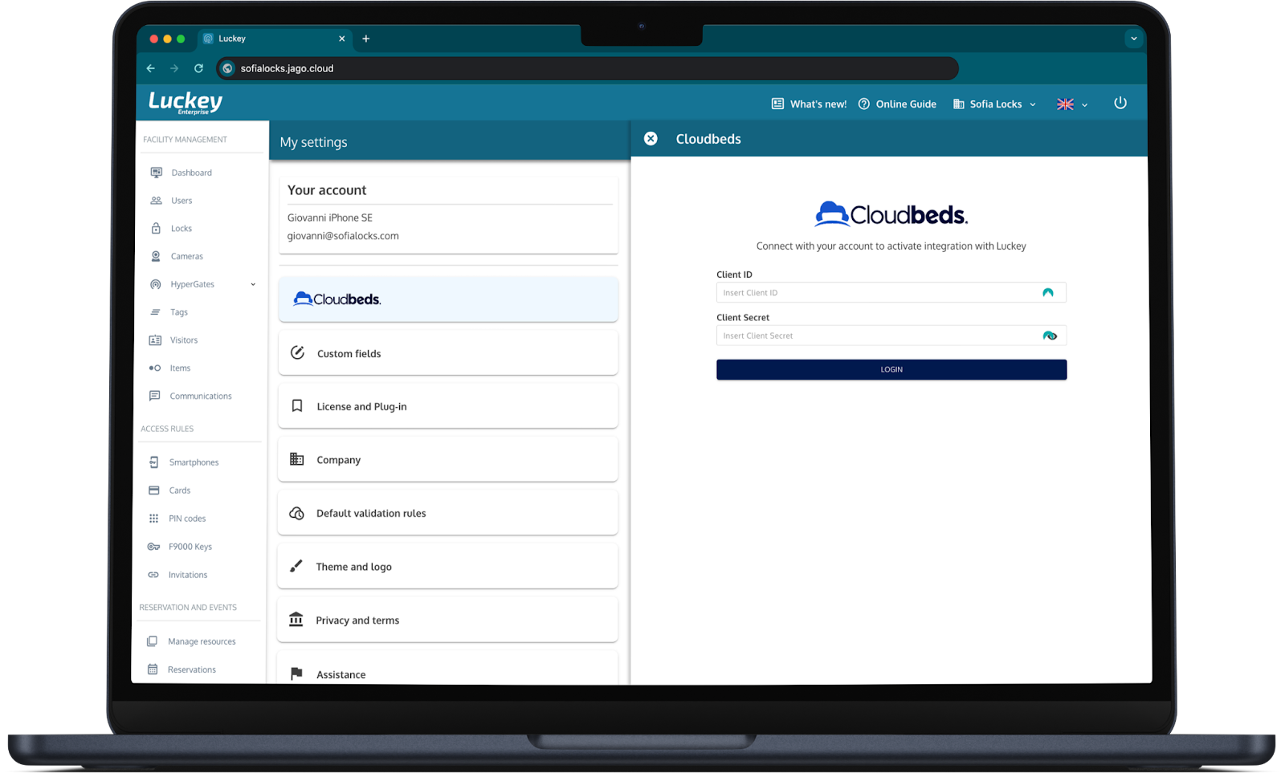Open PIN codes section
The image size is (1285, 773).
pos(187,519)
